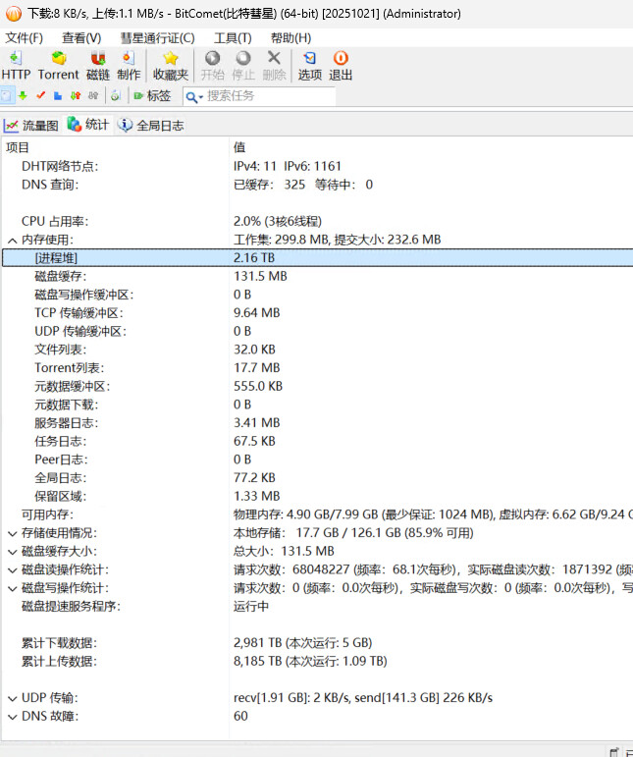This screenshot has width=633, height=757.
Task: Click the green down-arrow filter icon
Action: coord(23,96)
